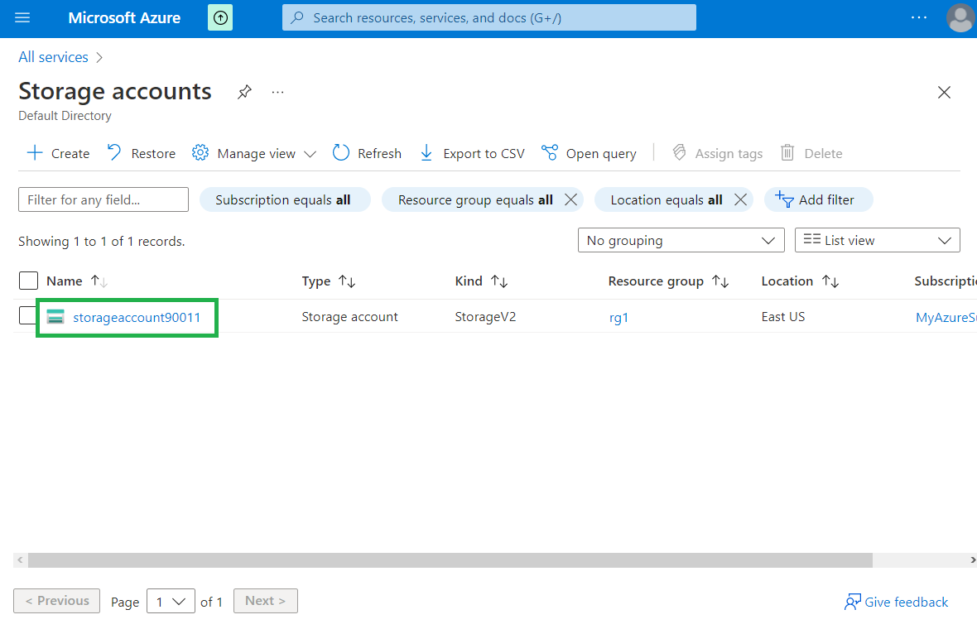The width and height of the screenshot is (977, 629).
Task: Select the storageaccount90011 row checkbox
Action: [27, 316]
